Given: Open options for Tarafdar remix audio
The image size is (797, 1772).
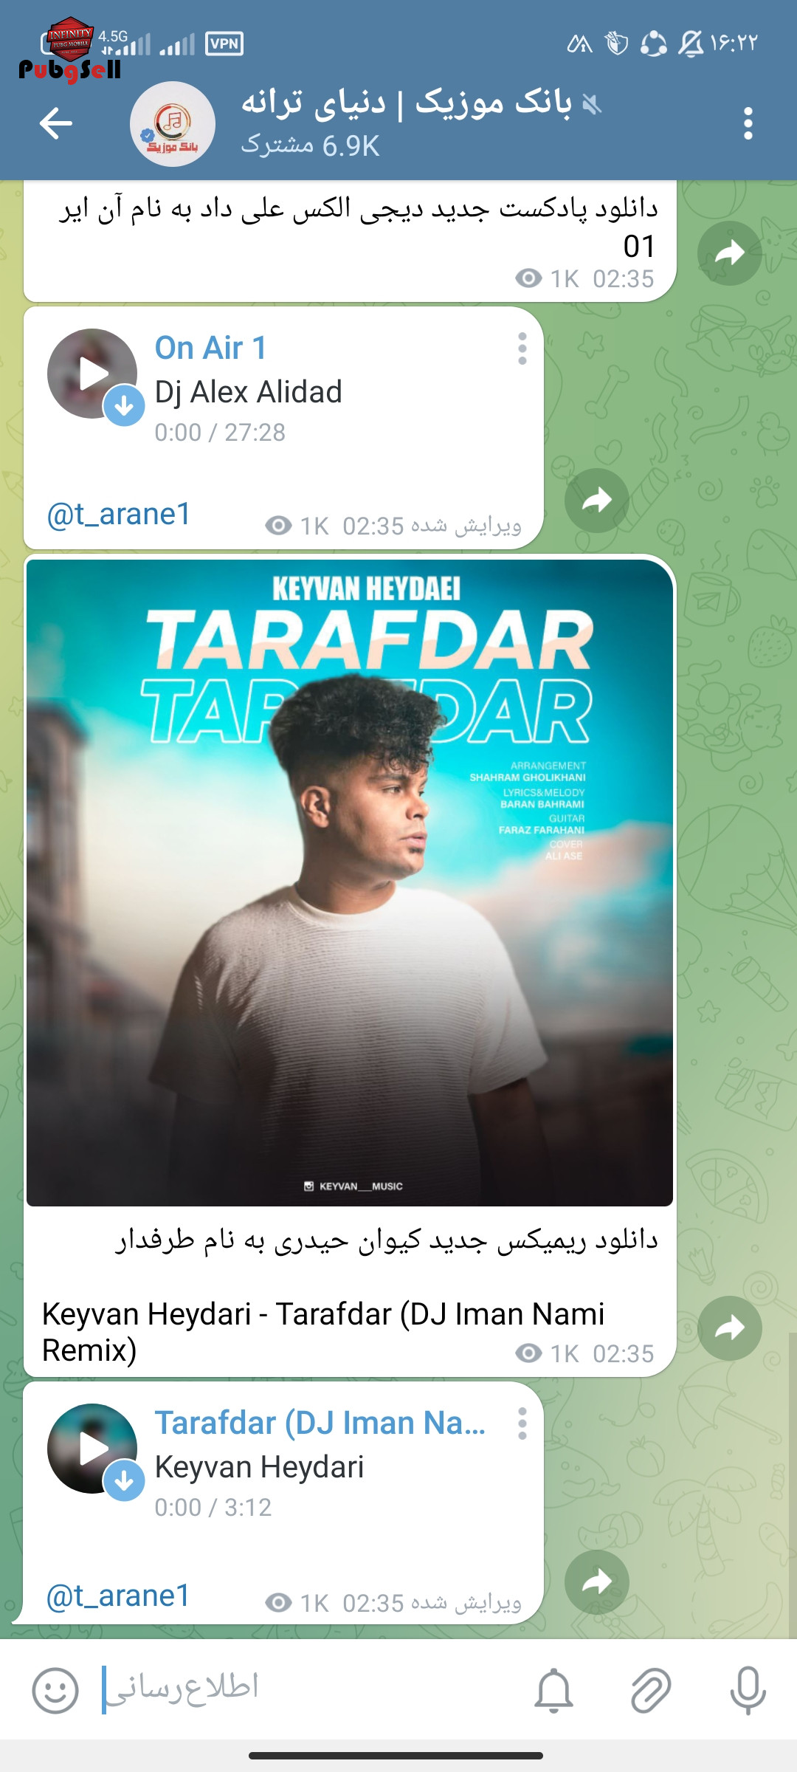Looking at the screenshot, I should [x=522, y=1424].
